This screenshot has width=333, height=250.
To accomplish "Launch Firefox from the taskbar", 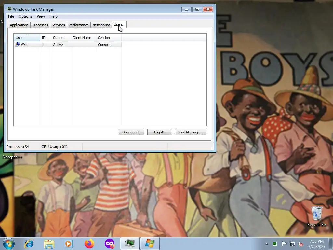I will [x=89, y=243].
